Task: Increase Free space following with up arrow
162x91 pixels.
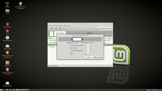Action: pos(90,50)
